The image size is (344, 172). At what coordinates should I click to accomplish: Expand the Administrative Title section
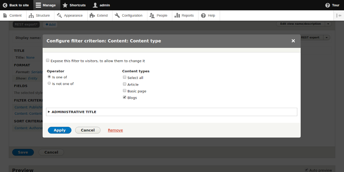coord(74,112)
